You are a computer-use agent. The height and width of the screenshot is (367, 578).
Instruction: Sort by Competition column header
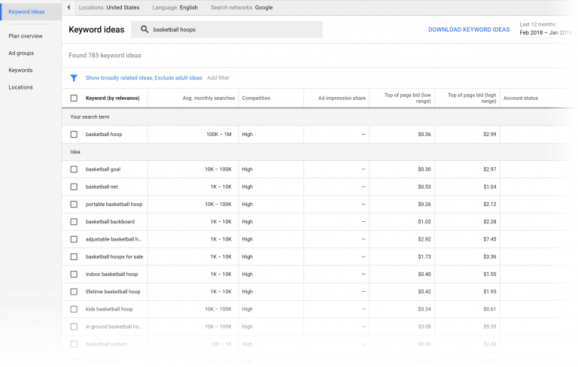coord(256,98)
